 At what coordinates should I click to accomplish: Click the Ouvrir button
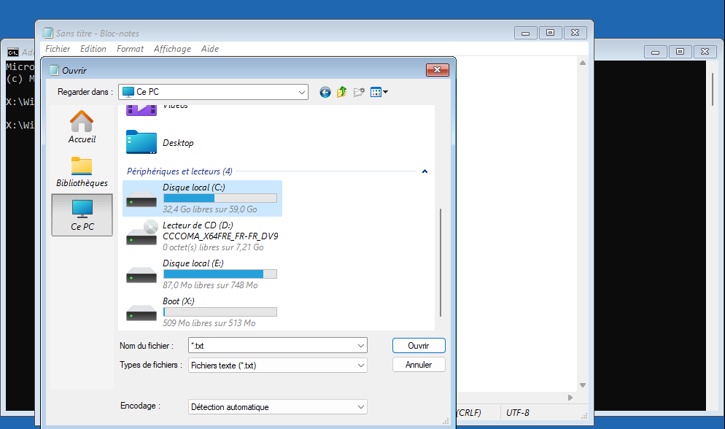[418, 346]
